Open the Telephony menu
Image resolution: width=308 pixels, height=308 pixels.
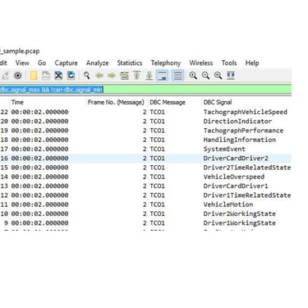166,63
